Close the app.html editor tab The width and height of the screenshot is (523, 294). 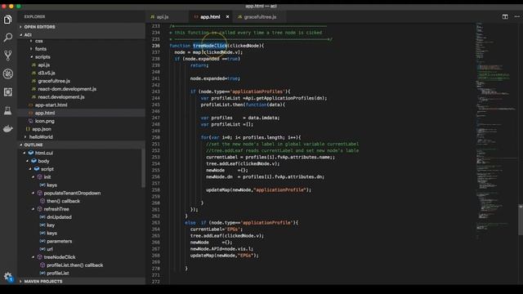coord(227,16)
